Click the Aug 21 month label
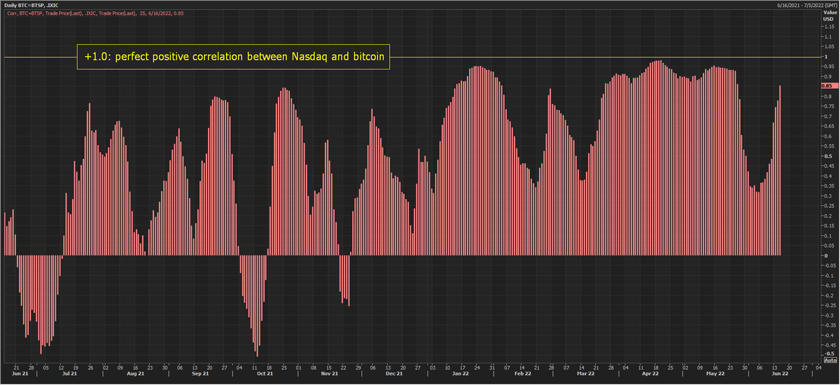The height and width of the screenshot is (385, 840). click(x=136, y=374)
